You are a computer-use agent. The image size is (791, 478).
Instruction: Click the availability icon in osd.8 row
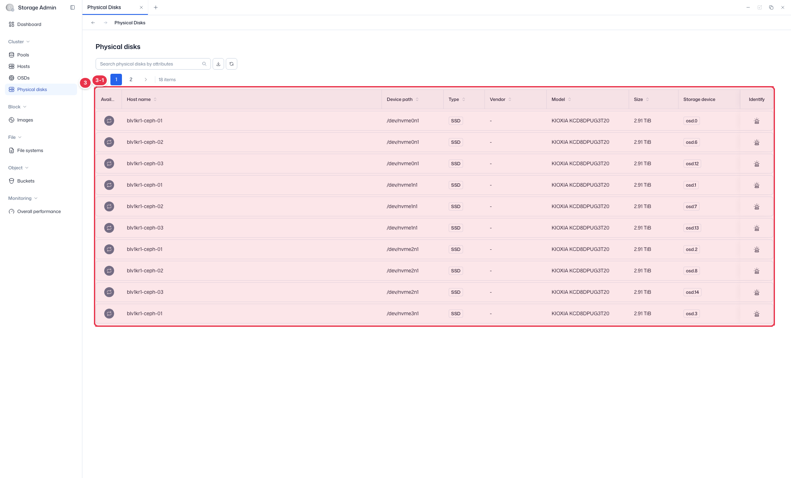109,271
